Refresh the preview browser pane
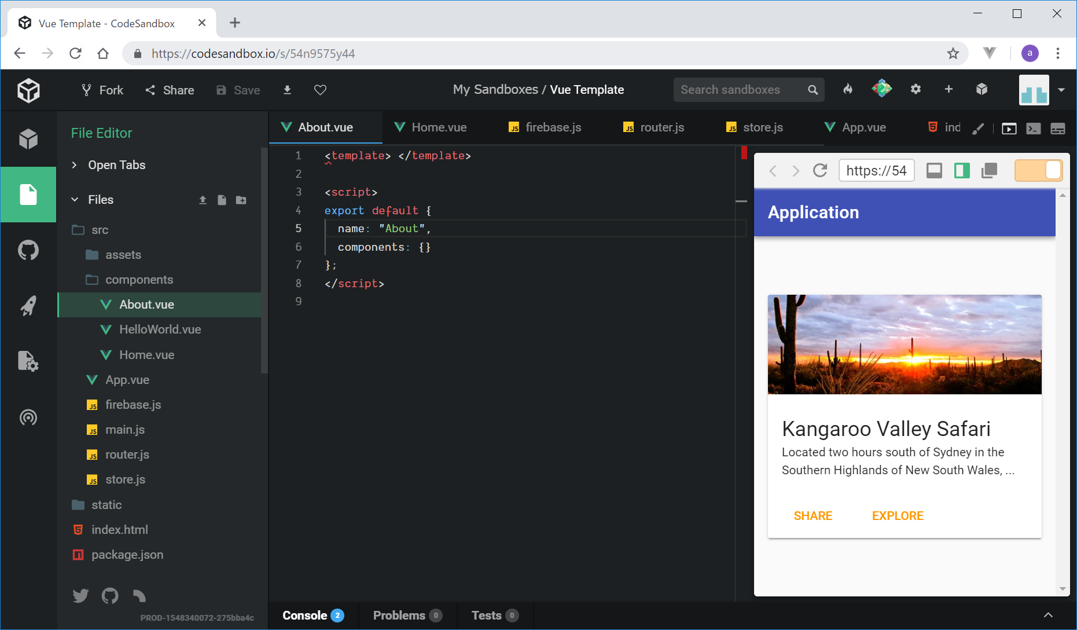This screenshot has width=1077, height=630. 819,171
